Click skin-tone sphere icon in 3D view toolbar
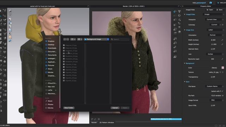Image resolution: width=226 pixels, height=127 pixels. [x=10, y=37]
